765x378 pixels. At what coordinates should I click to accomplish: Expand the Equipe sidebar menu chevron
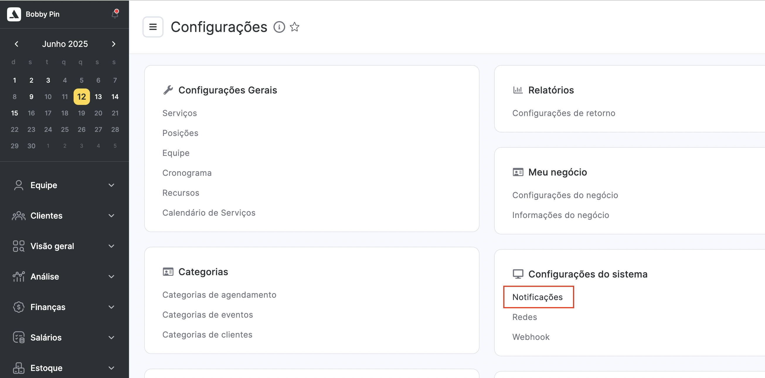point(111,185)
